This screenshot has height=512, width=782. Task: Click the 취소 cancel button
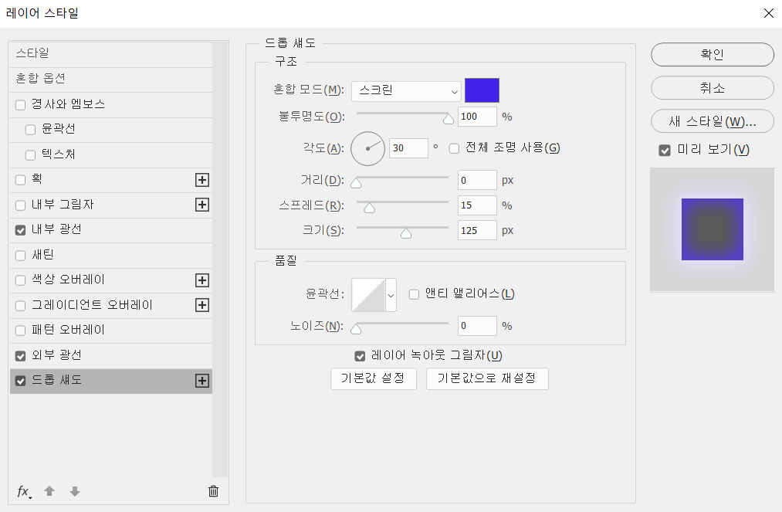[713, 88]
